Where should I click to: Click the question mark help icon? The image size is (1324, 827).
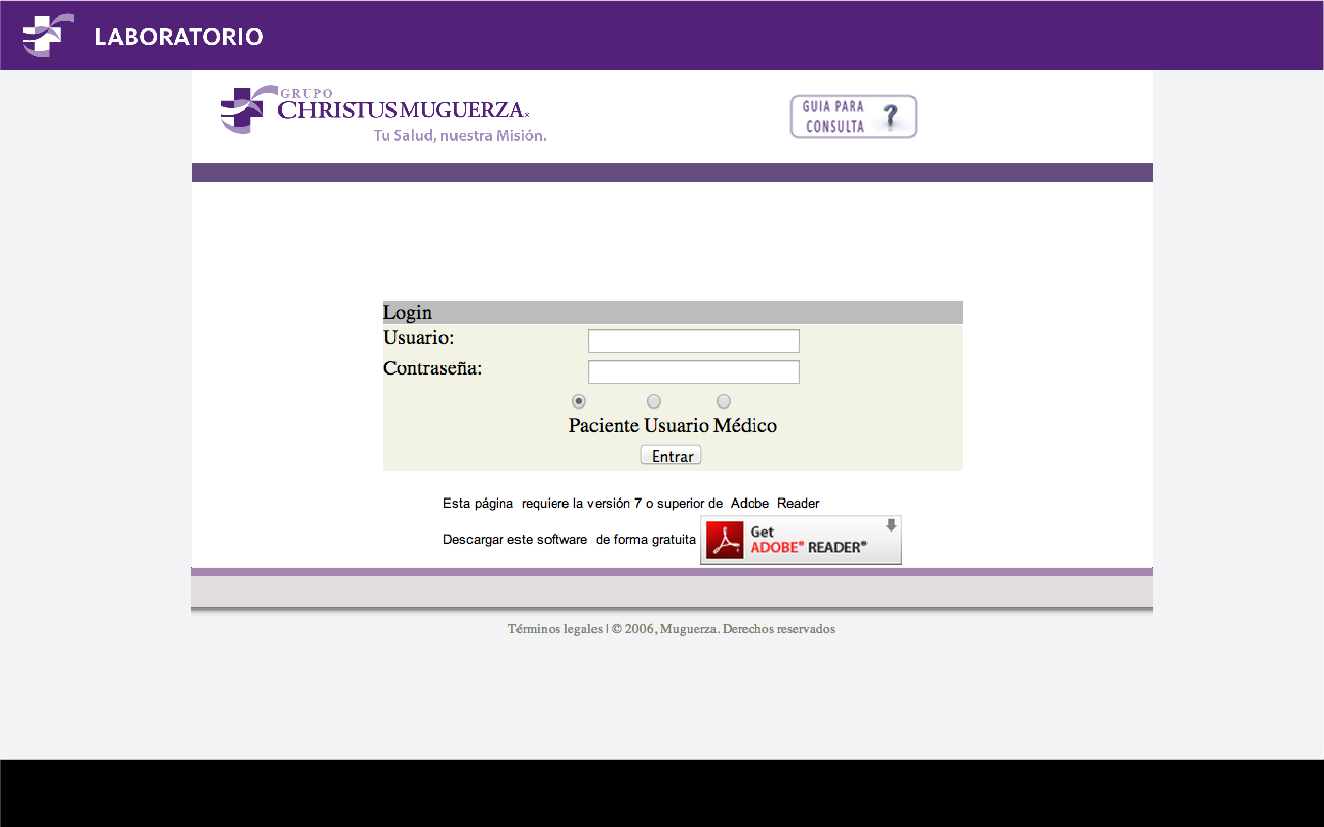(x=891, y=115)
